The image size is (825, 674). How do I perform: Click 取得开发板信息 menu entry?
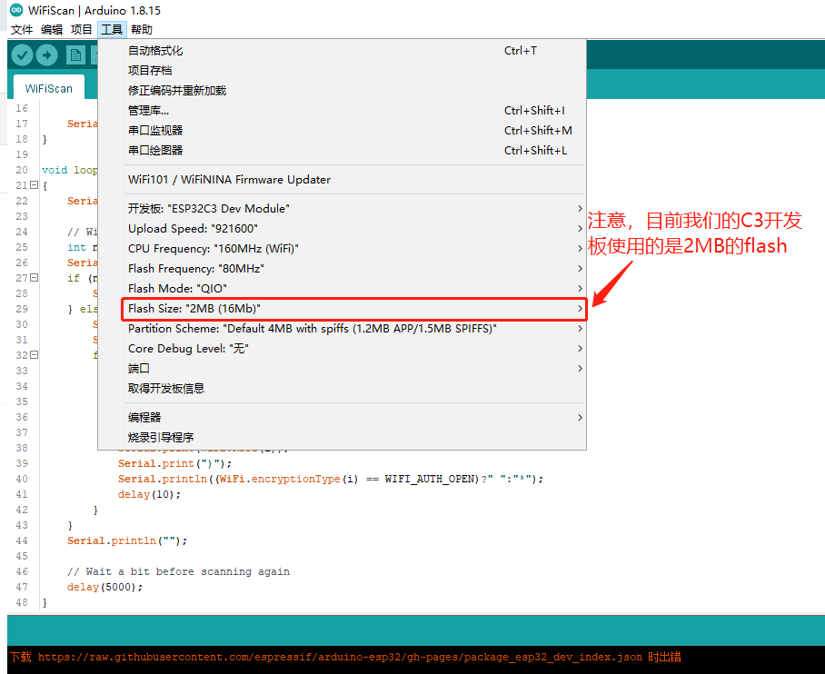tap(342, 388)
